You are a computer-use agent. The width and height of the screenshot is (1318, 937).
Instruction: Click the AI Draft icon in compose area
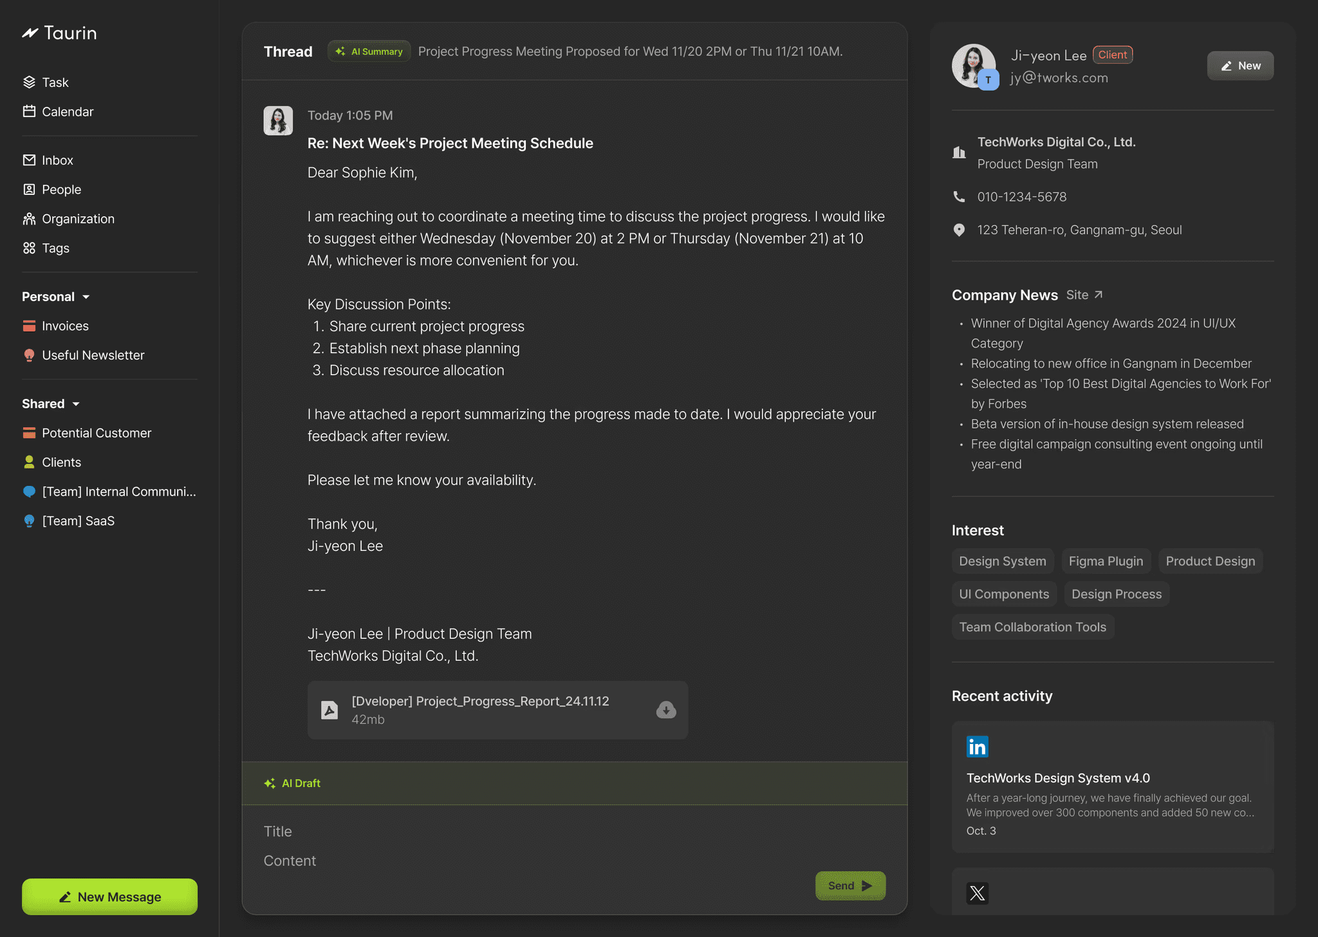270,783
